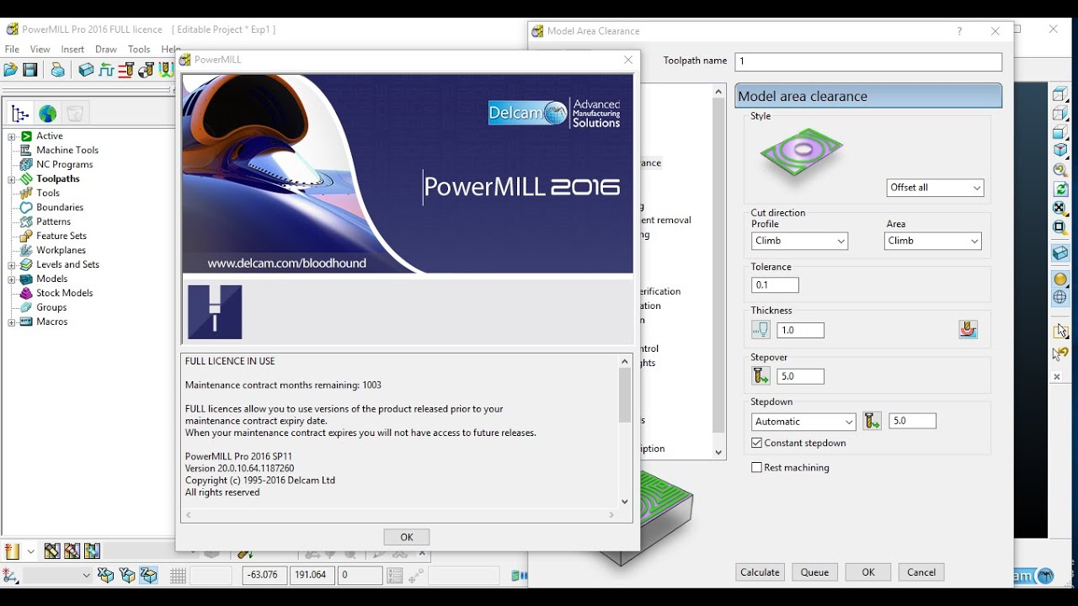Dismiss the licence dialog with OK
Viewport: 1078px width, 606px height.
tap(406, 536)
